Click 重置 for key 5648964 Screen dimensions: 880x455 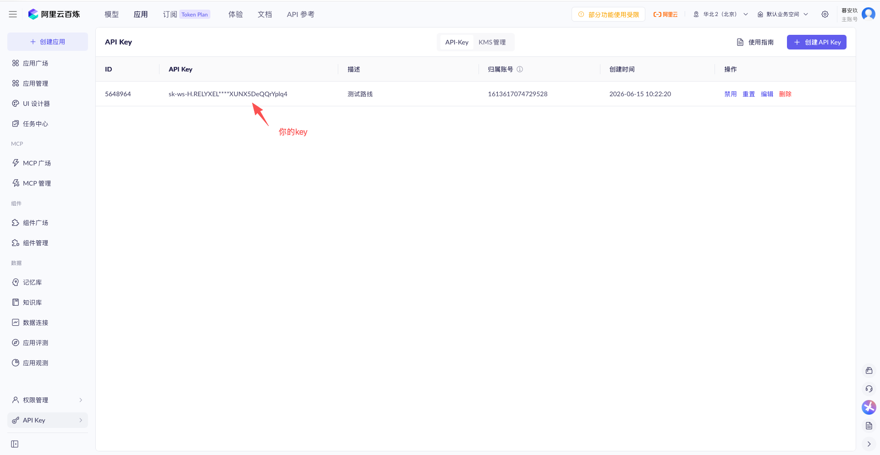tap(749, 94)
